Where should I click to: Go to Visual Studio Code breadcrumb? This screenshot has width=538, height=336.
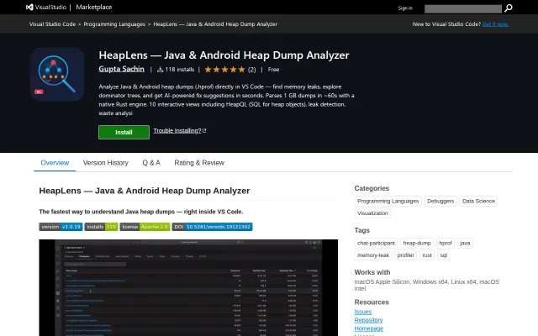[52, 24]
